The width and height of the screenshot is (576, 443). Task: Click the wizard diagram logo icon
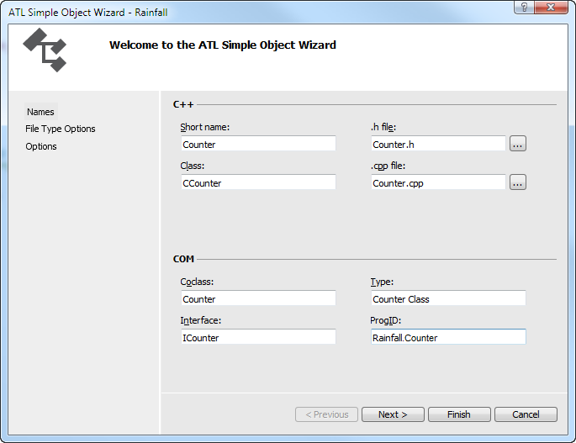point(45,50)
